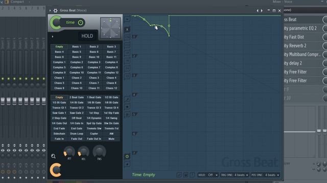Click grid snap icon 1/1 in toolbar
327x183 pixels.
point(127,37)
